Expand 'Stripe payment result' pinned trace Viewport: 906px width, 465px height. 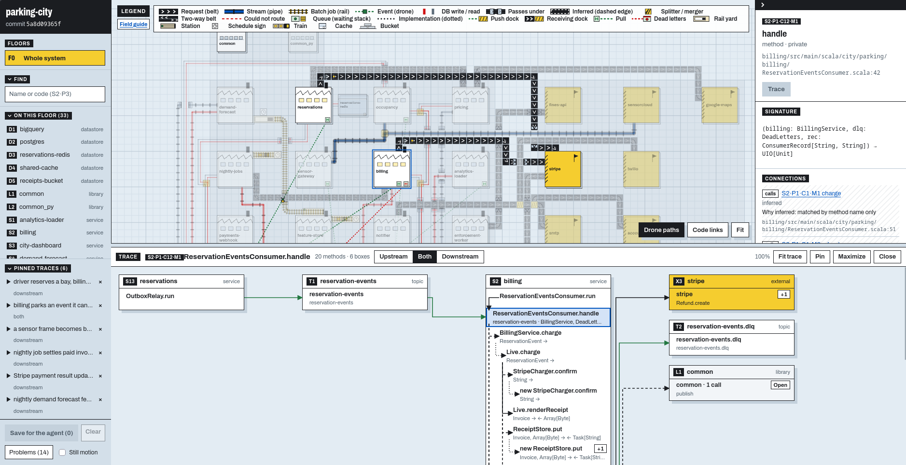[x=9, y=376]
